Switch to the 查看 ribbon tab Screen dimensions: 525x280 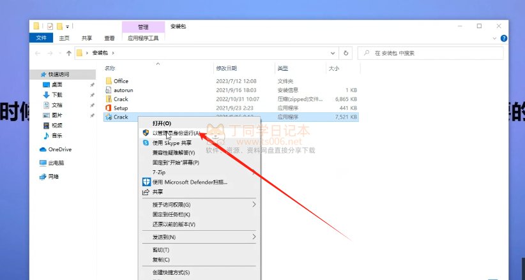tap(109, 38)
